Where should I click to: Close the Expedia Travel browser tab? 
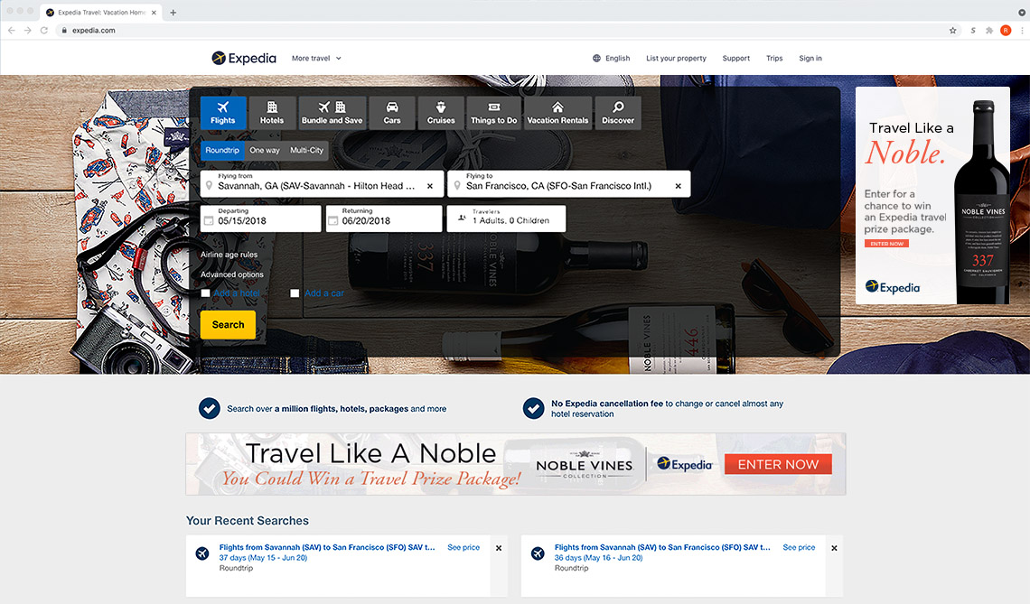[154, 13]
